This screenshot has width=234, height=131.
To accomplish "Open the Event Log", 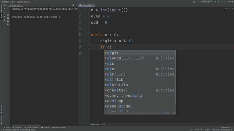I will (226, 127).
